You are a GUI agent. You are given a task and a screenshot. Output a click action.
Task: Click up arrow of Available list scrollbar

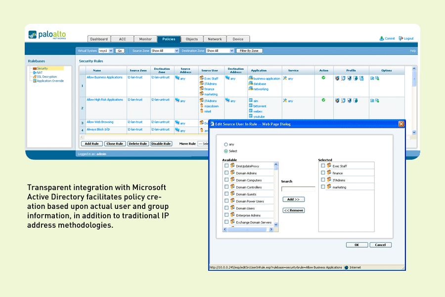tap(276, 164)
